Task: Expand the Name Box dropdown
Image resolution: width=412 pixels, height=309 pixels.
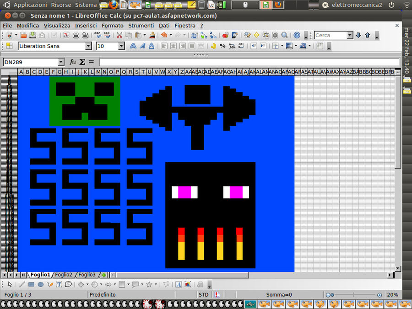Action: 61,62
